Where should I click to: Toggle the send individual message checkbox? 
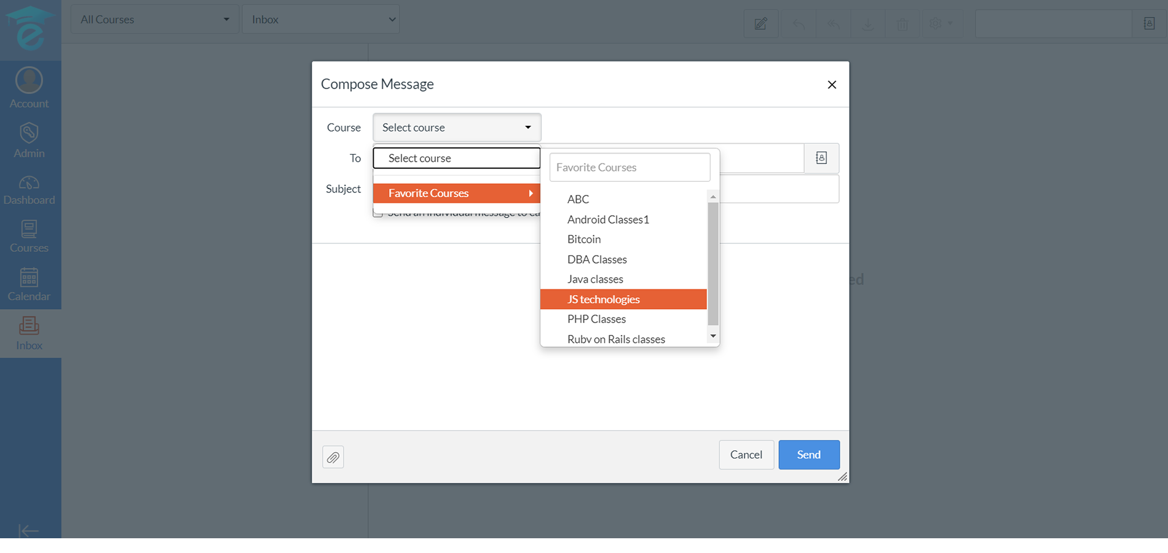378,213
